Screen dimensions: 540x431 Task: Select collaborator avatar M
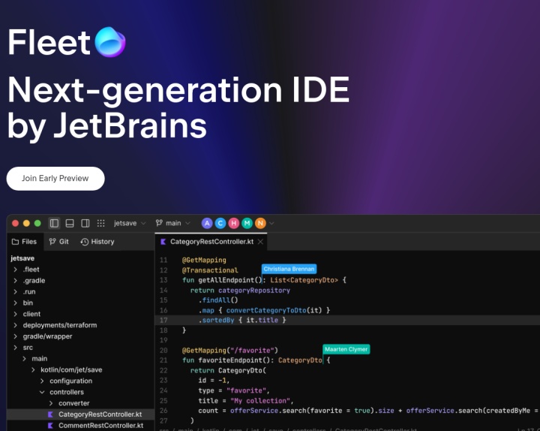(x=247, y=224)
